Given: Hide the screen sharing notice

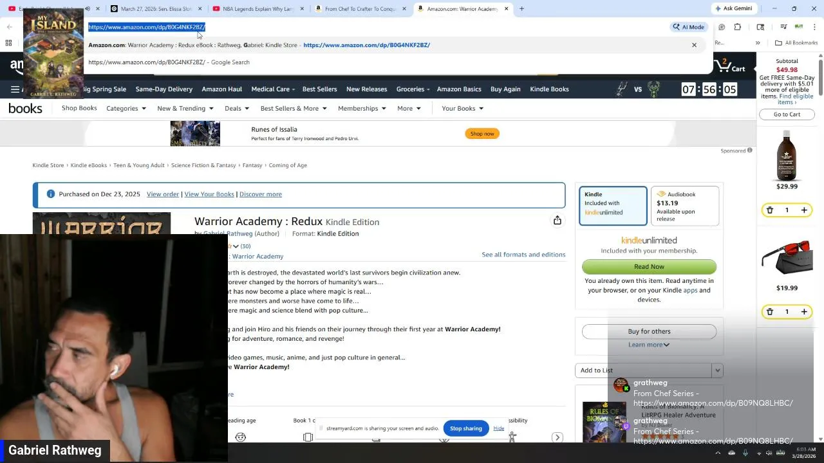Looking at the screenshot, I should [499, 428].
